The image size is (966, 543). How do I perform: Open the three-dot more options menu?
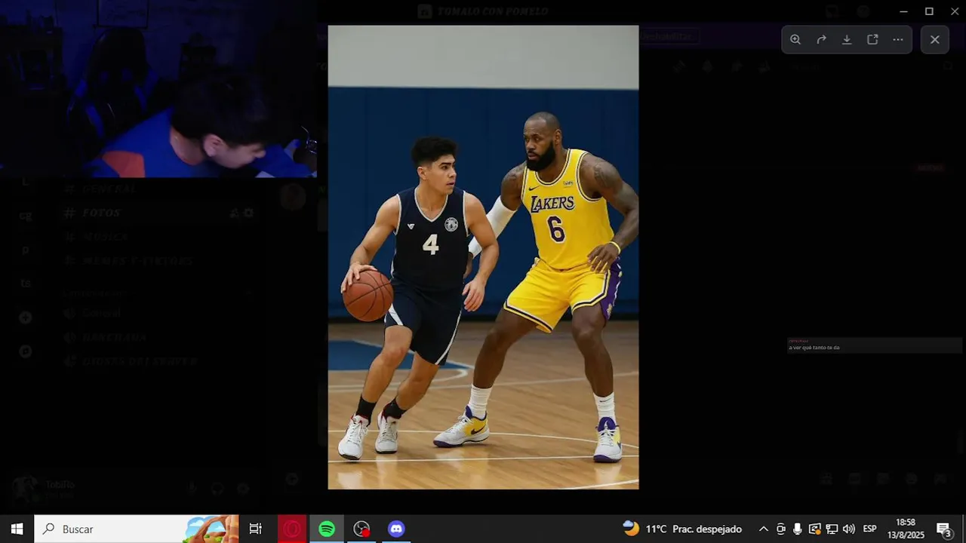point(898,40)
